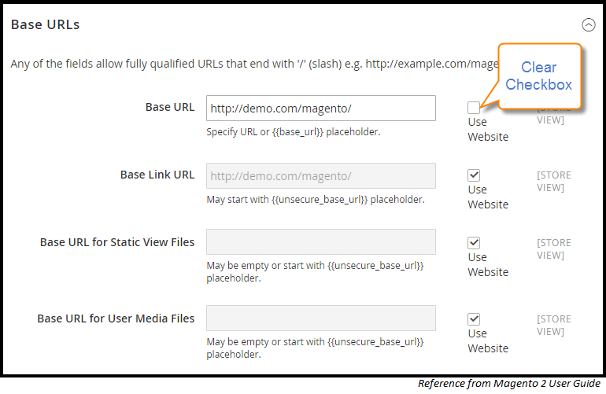Click Use Website text beside Base URL checkbox
Viewport: 606px width, 394px height.
point(488,130)
